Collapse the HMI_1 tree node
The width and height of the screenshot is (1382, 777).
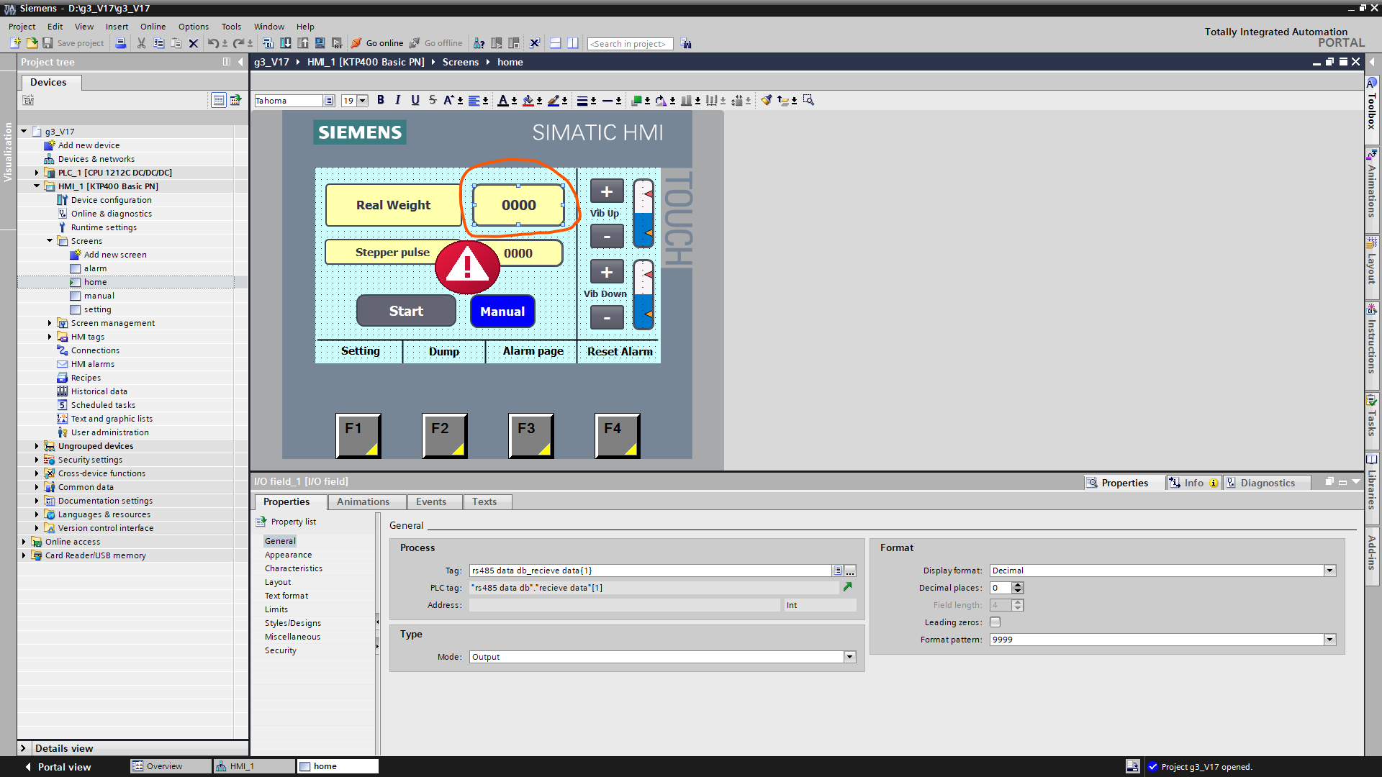(x=37, y=186)
